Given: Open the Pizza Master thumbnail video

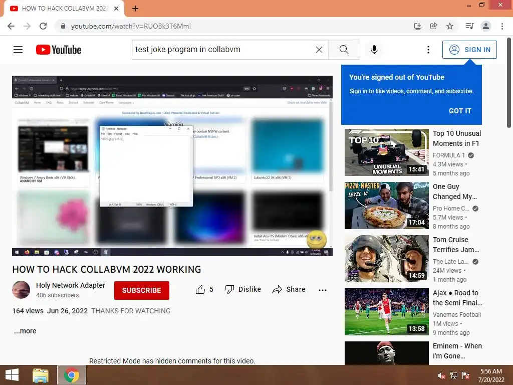Looking at the screenshot, I should pyautogui.click(x=386, y=205).
